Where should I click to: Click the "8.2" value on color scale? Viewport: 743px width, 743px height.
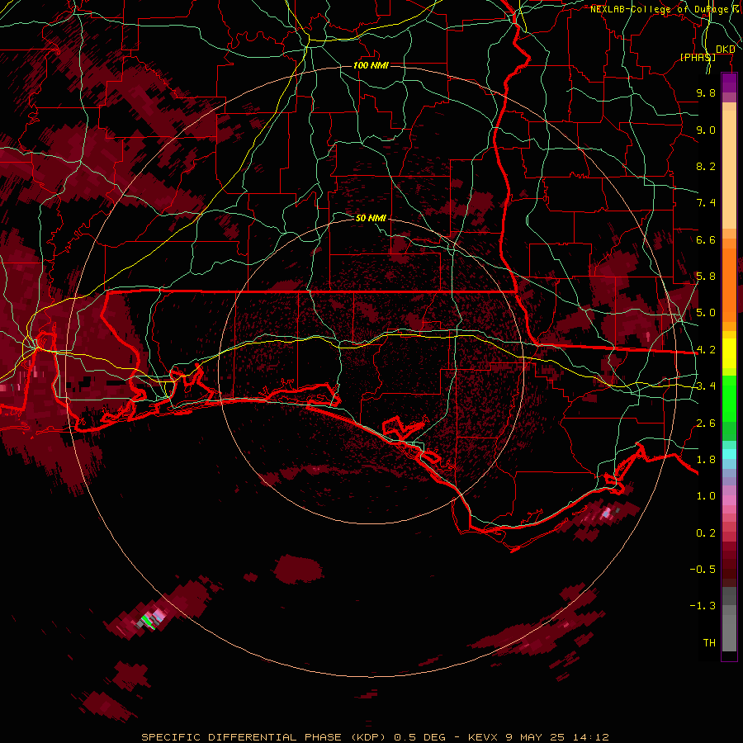coord(706,166)
